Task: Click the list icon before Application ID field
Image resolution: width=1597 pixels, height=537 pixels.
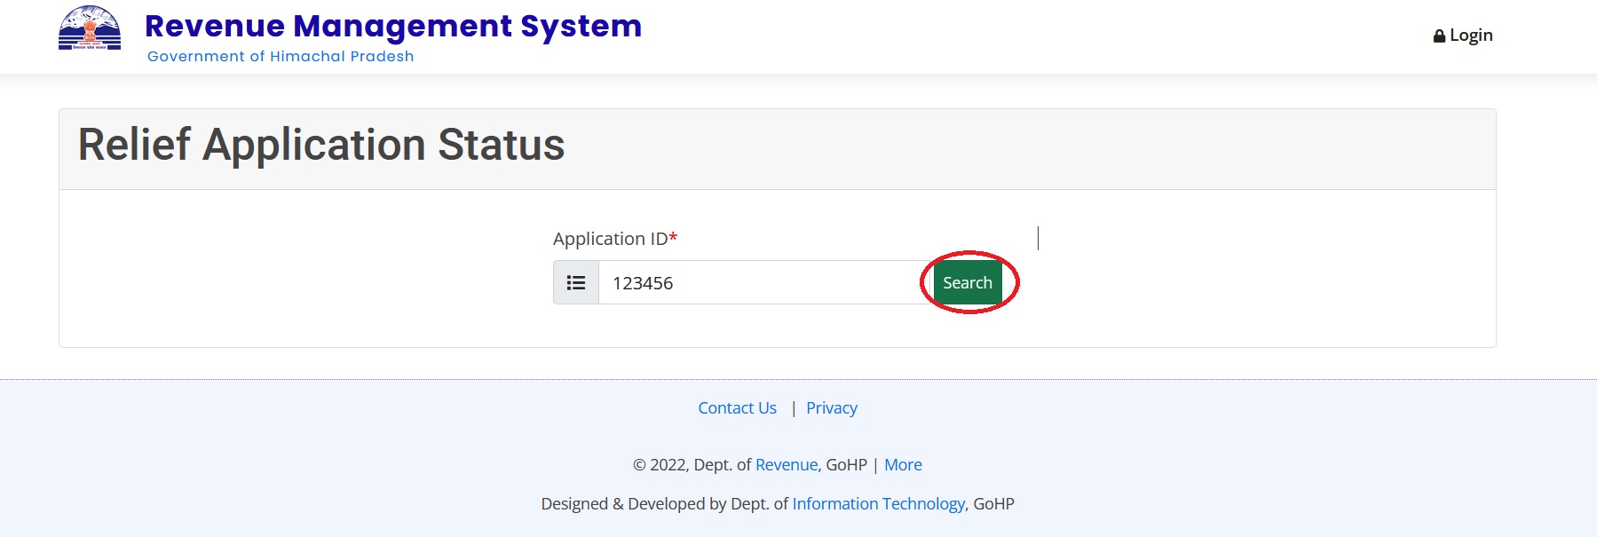Action: point(576,283)
